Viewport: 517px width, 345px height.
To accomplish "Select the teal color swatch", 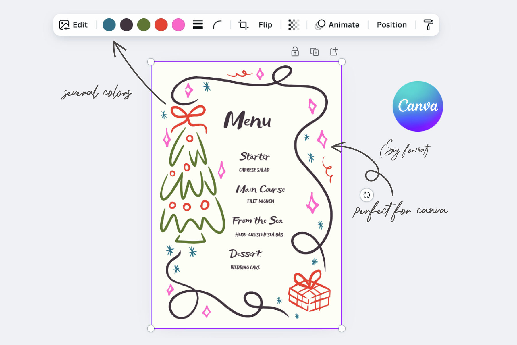I will click(x=109, y=25).
